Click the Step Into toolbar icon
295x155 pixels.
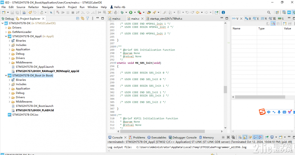pos(83,12)
